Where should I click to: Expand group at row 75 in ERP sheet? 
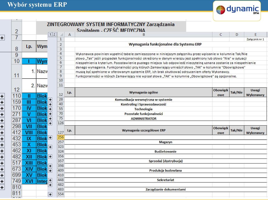(x=50, y=119)
